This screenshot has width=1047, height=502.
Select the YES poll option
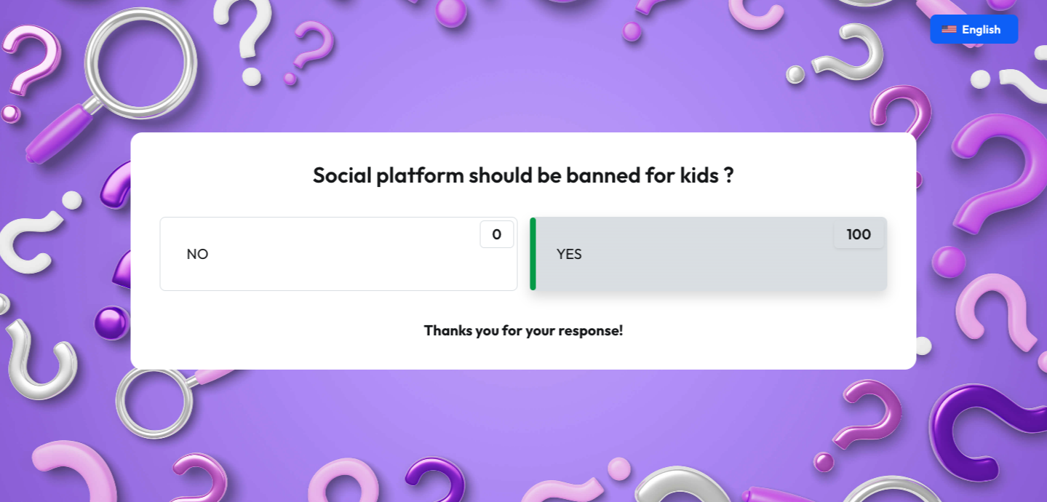click(x=711, y=254)
